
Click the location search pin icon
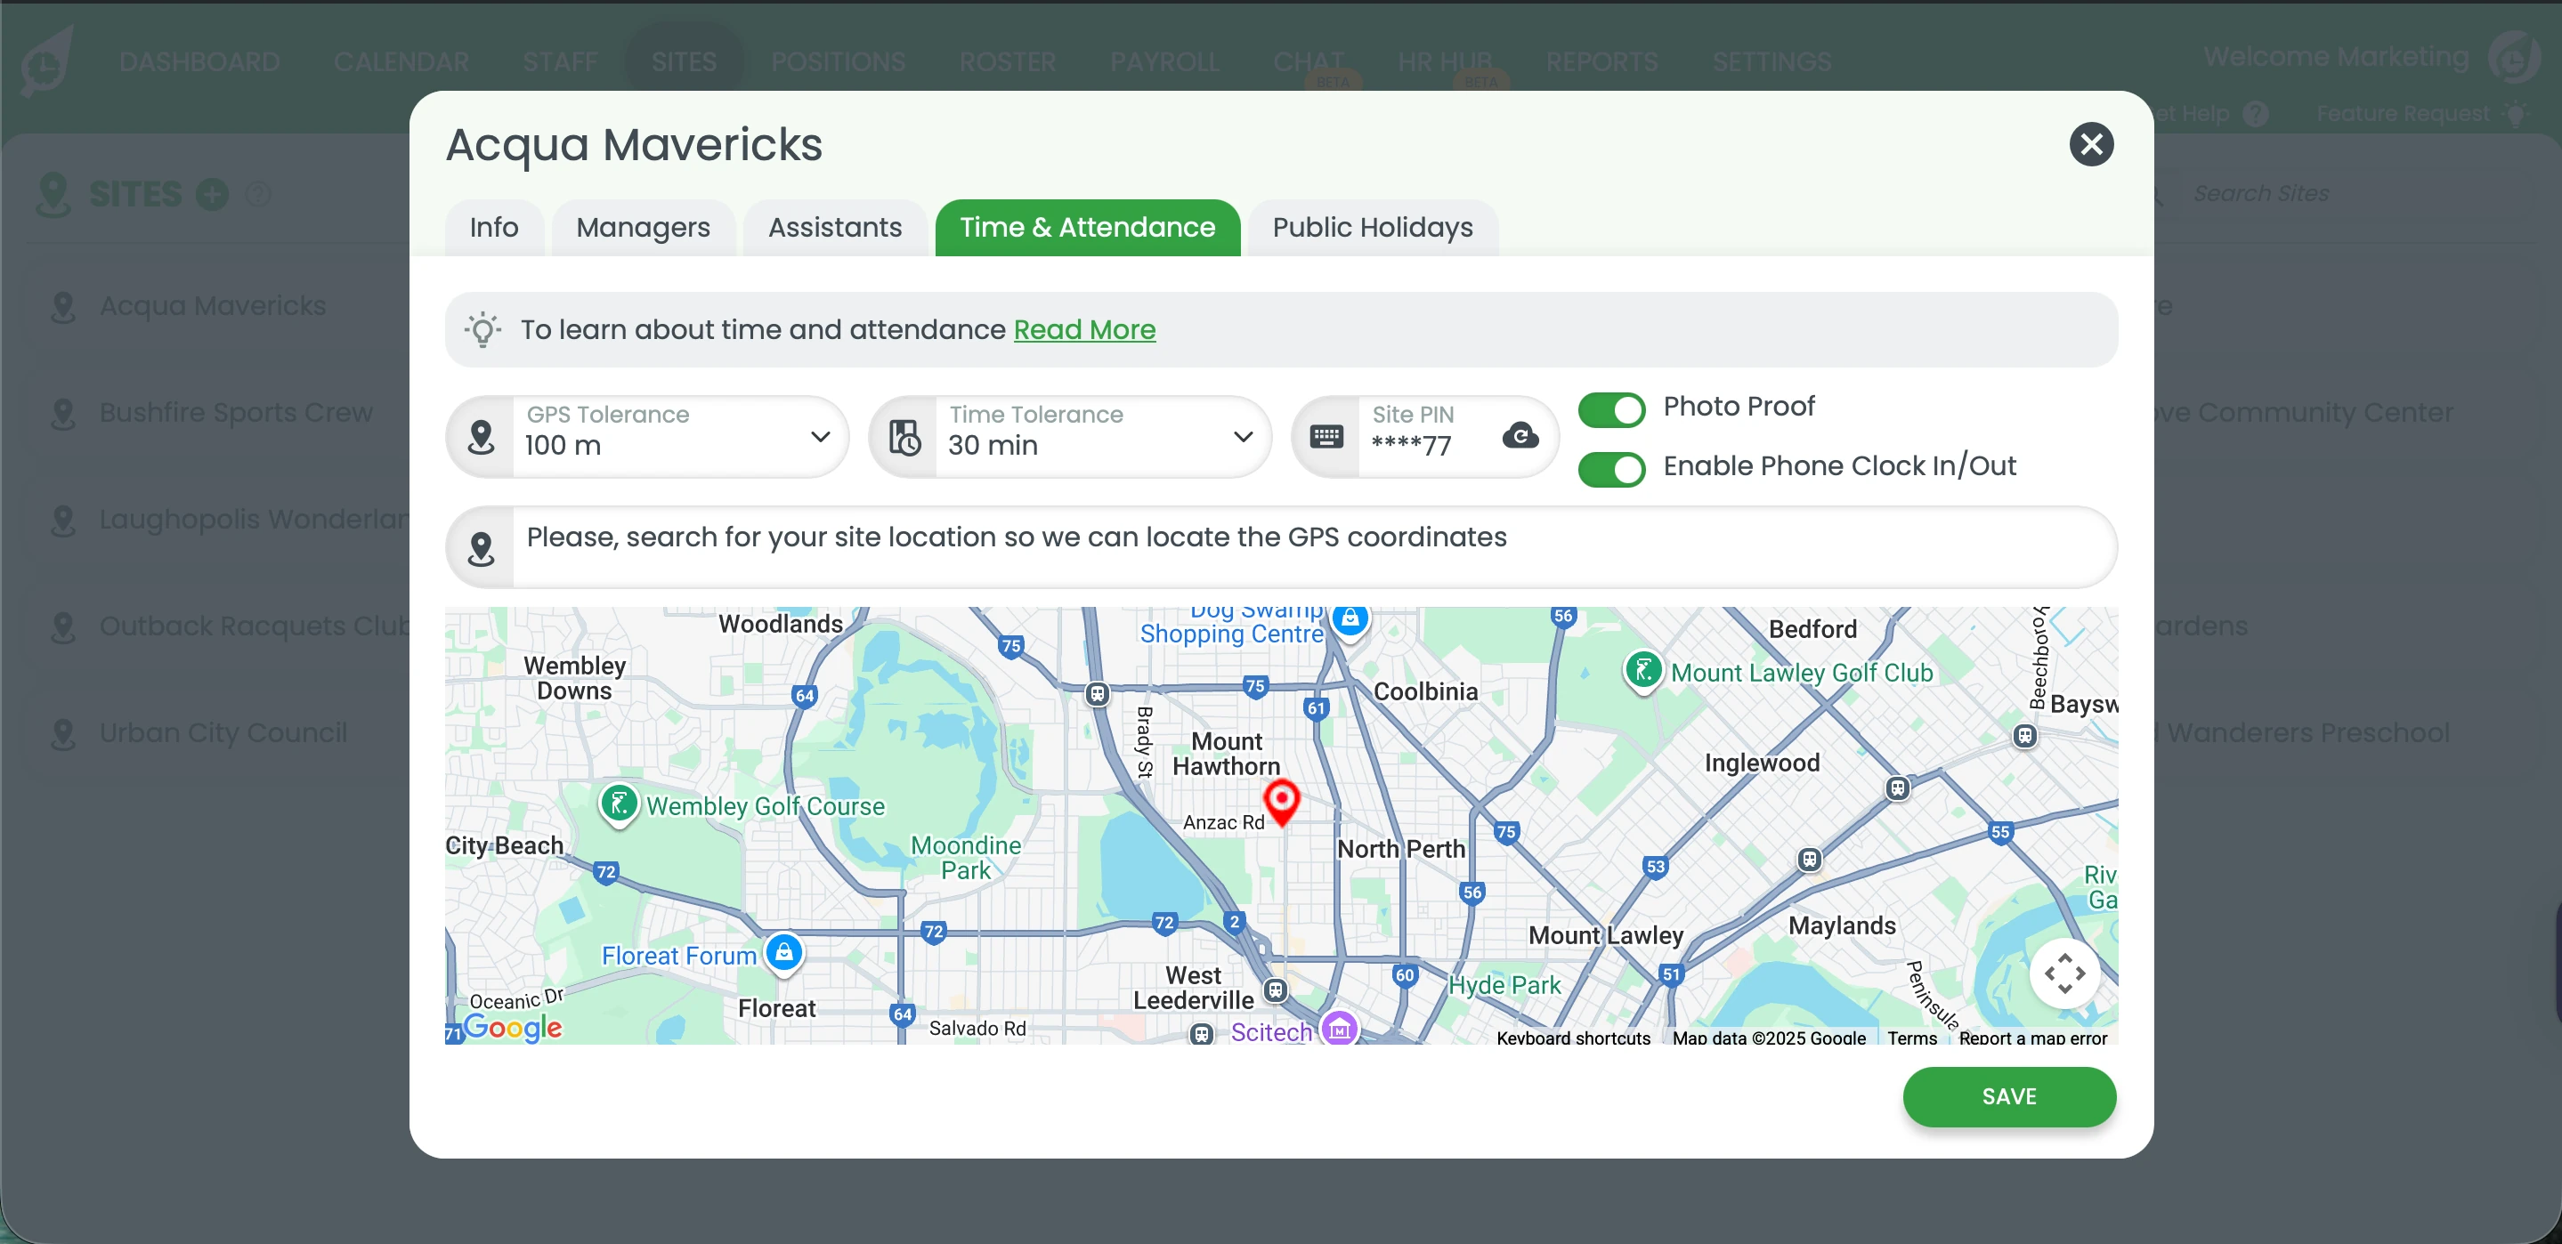pos(482,547)
